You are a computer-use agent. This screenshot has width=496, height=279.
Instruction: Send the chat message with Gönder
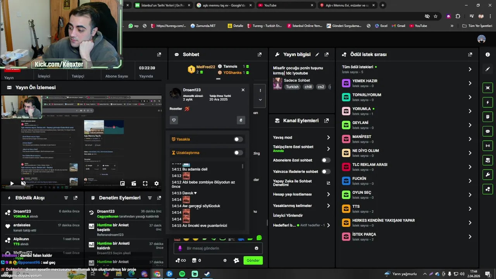point(253,260)
